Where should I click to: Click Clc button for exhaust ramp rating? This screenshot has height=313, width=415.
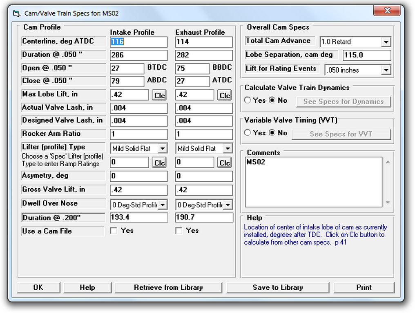pos(224,163)
